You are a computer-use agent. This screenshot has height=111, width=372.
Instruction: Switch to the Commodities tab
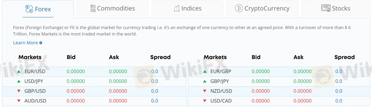(x=113, y=8)
